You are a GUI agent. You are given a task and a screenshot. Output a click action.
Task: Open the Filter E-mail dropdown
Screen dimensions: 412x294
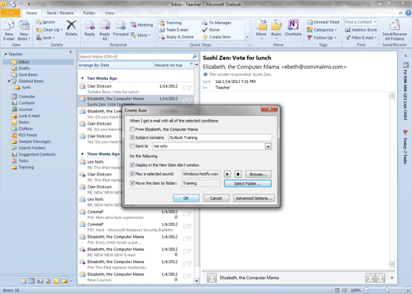pos(360,38)
